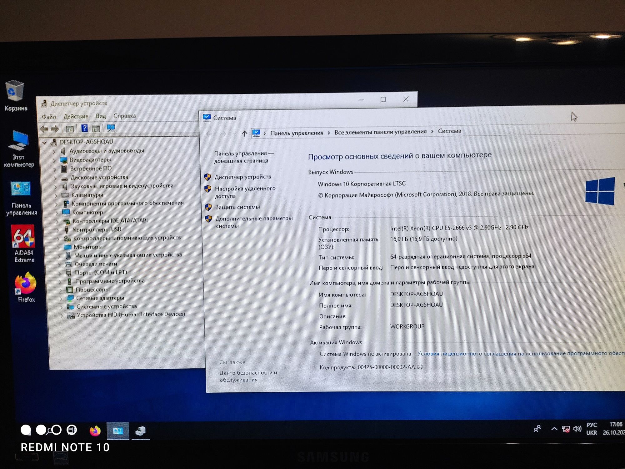The width and height of the screenshot is (625, 469).
Task: Switch to the System window taskbar button
Action: tap(118, 431)
